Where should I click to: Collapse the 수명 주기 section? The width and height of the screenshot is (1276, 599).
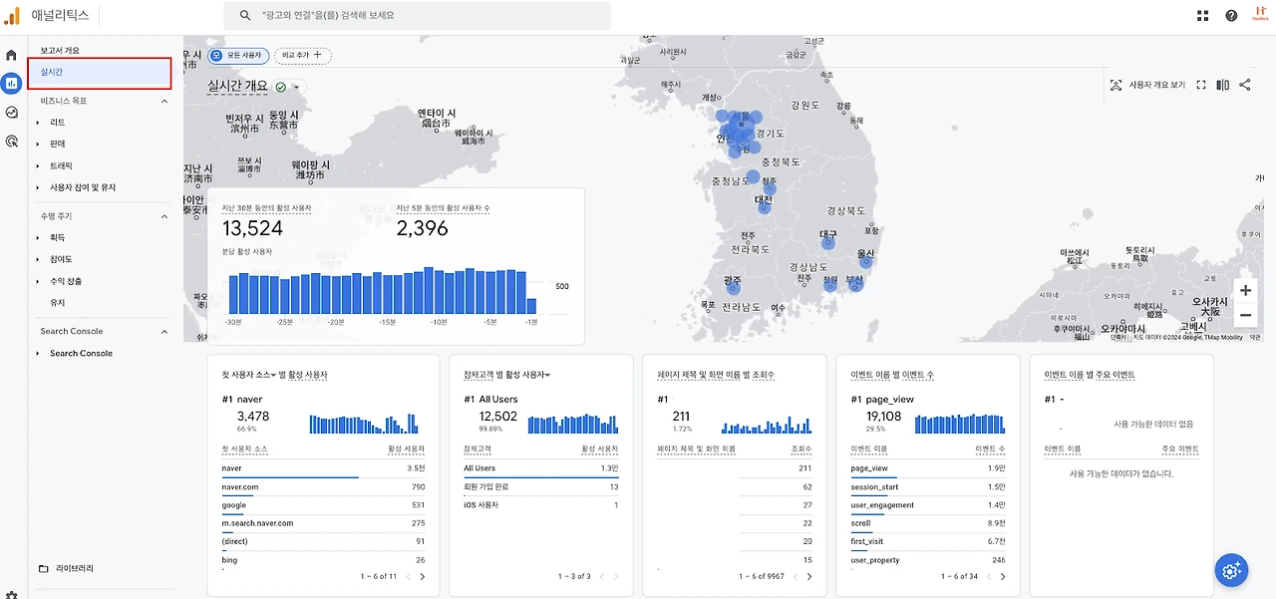pyautogui.click(x=164, y=216)
